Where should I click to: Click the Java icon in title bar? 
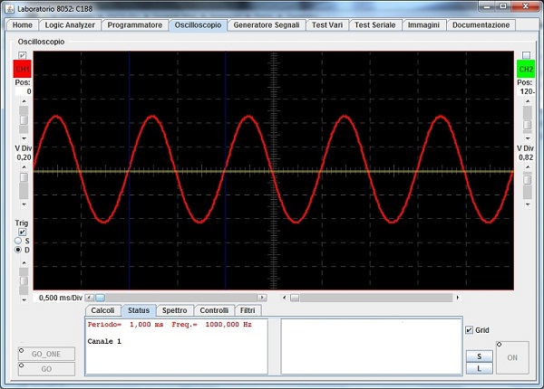click(9, 7)
